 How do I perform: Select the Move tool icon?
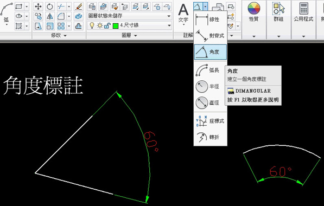coord(38,7)
